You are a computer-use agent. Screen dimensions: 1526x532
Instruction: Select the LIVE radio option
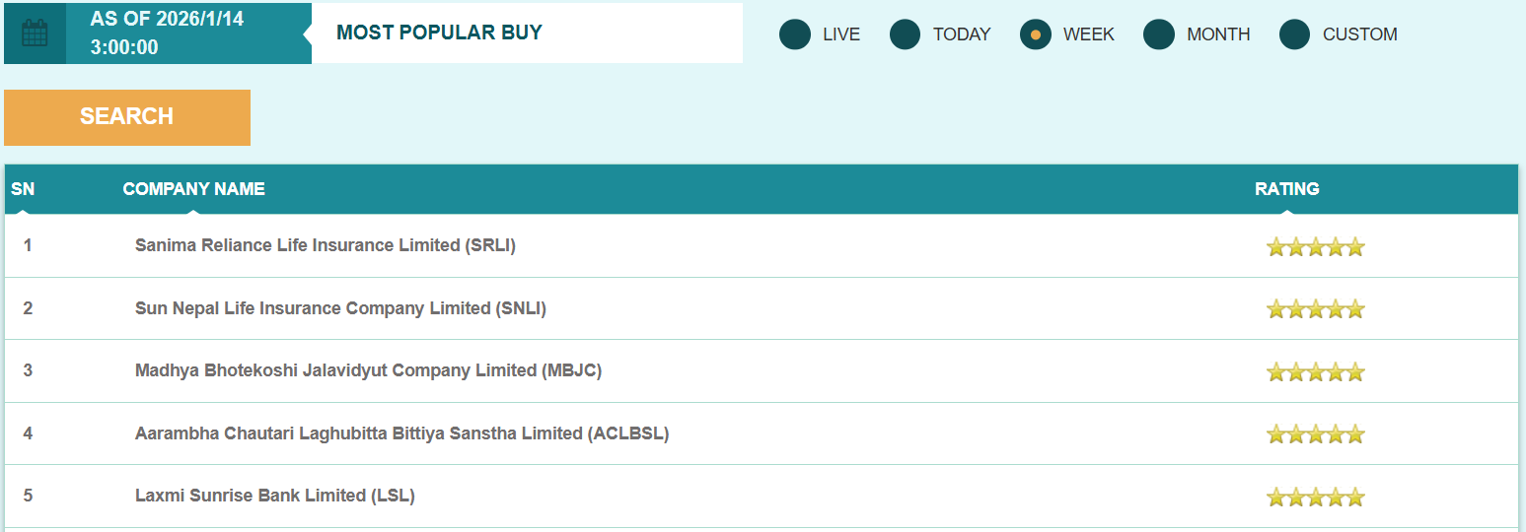[x=795, y=34]
